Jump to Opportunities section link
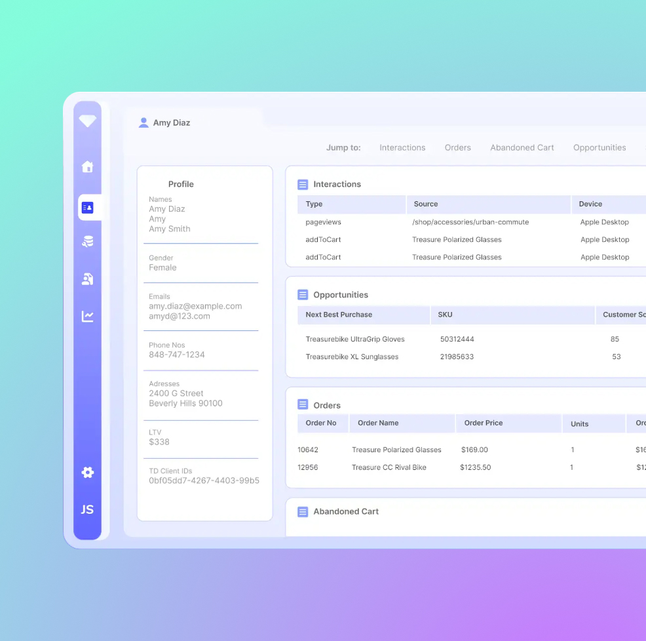This screenshot has width=646, height=641. click(x=599, y=147)
